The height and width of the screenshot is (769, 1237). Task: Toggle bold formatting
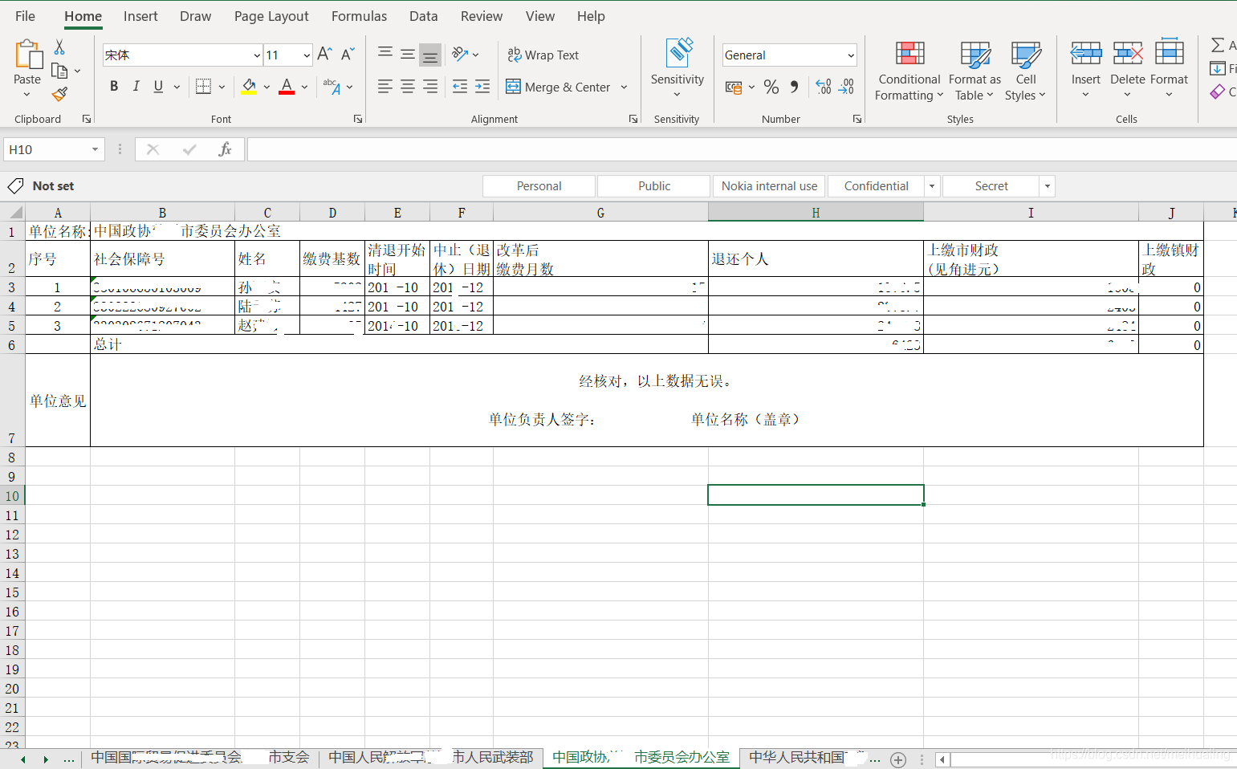pos(113,86)
